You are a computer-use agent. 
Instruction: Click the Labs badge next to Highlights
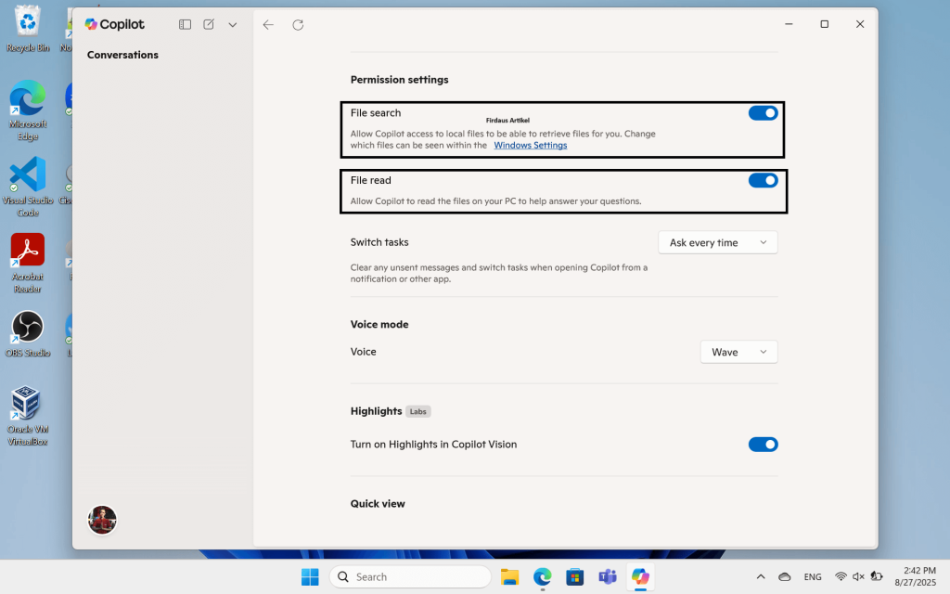pyautogui.click(x=418, y=411)
